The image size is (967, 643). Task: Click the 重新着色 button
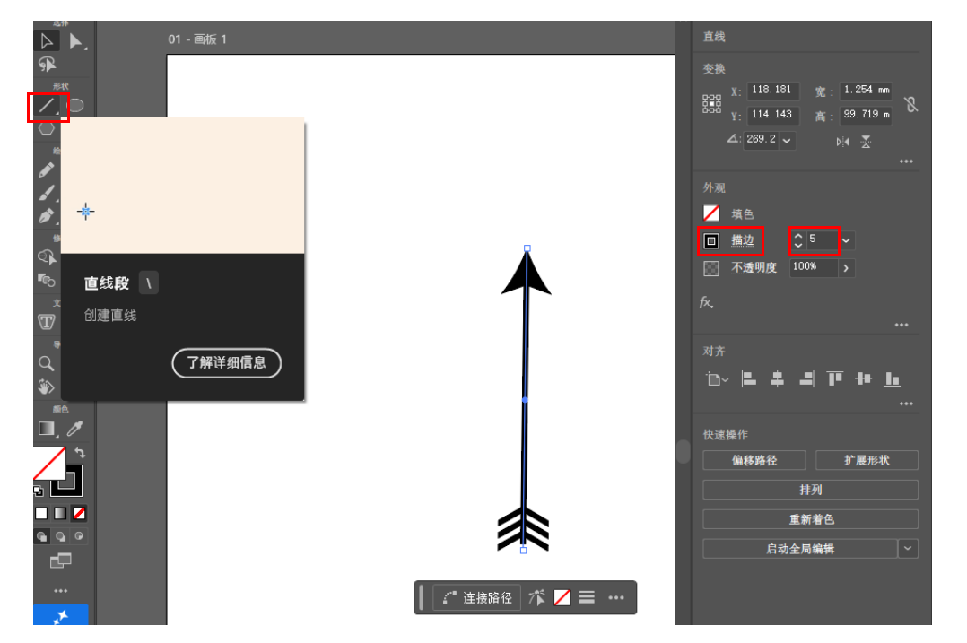pyautogui.click(x=810, y=519)
